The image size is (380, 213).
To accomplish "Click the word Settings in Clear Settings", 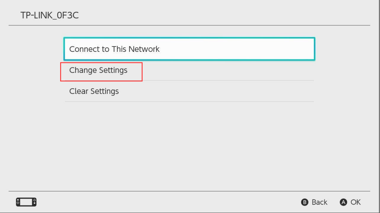I will 105,92.
